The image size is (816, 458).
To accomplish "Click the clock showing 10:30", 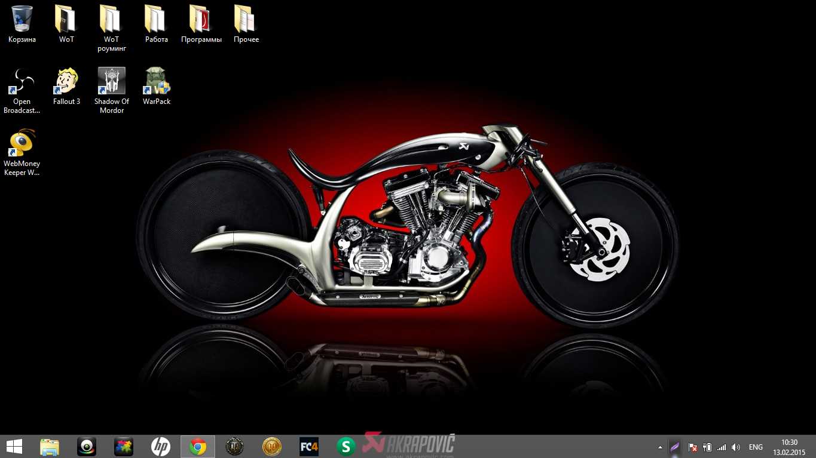I will click(789, 447).
